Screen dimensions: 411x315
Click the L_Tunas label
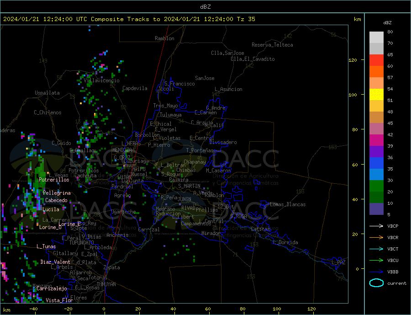click(46, 246)
